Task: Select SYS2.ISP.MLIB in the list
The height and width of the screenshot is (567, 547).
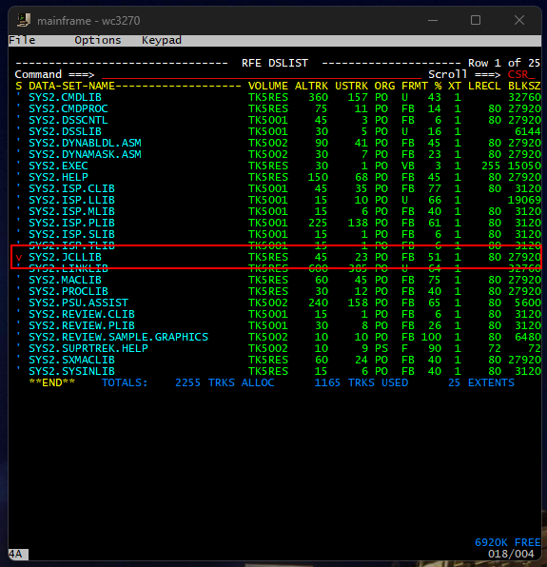Action: tap(71, 211)
